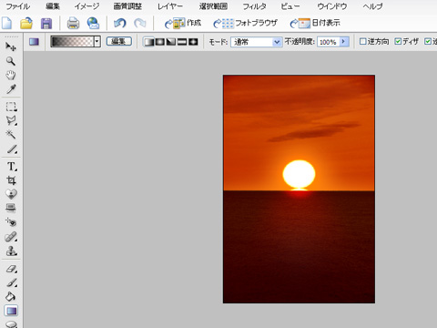The image size is (437, 328).
Task: Click the フォトブラウザ button
Action: click(x=245, y=23)
